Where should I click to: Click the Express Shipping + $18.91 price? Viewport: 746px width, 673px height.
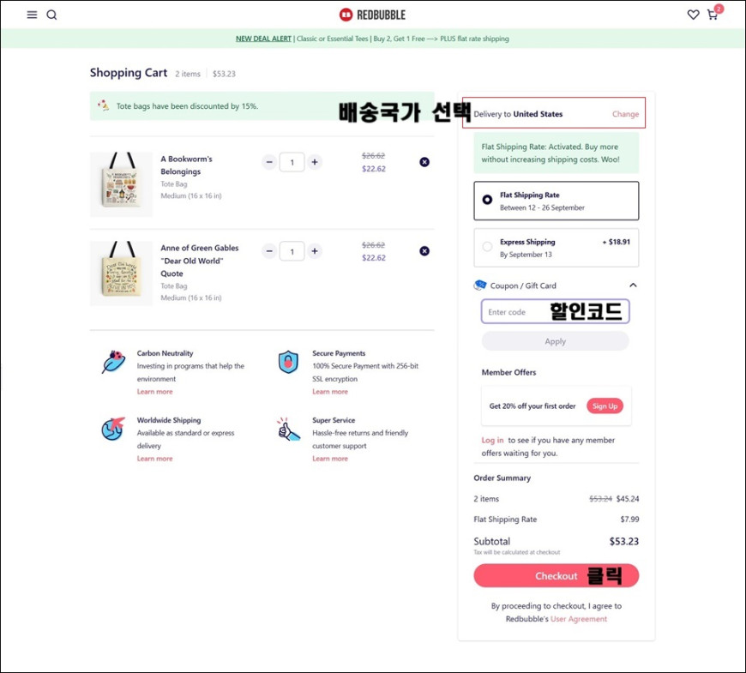[x=617, y=242]
